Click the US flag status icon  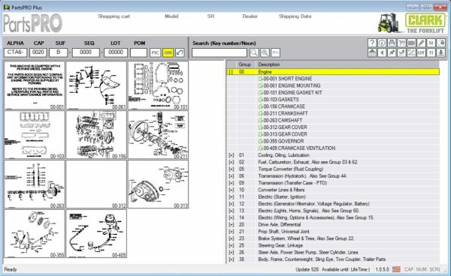396,269
